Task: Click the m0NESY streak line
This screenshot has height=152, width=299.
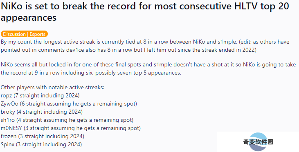Action: (71, 128)
